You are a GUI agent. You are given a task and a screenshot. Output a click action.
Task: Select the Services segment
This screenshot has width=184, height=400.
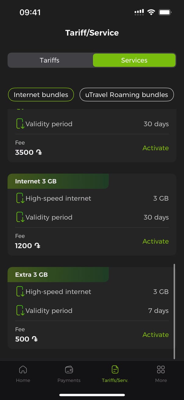(134, 60)
